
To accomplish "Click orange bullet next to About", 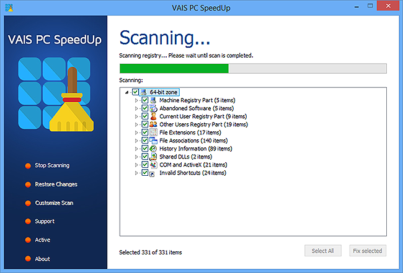I will [28, 259].
